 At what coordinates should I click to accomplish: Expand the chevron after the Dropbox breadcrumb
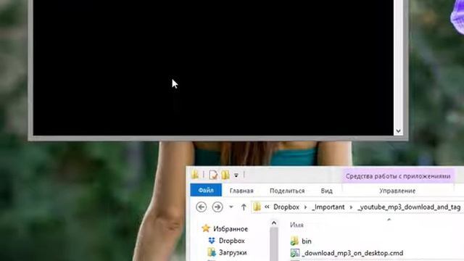pyautogui.click(x=305, y=207)
